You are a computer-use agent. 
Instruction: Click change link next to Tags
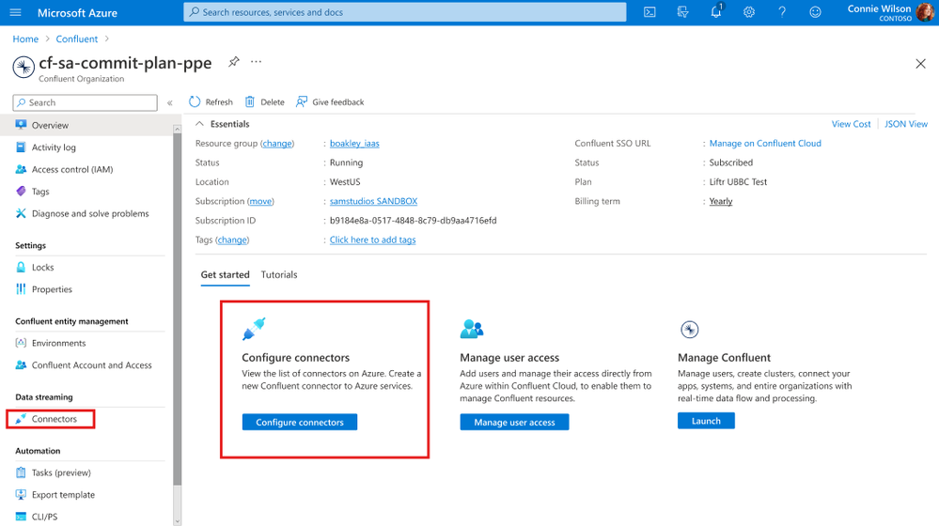click(232, 240)
